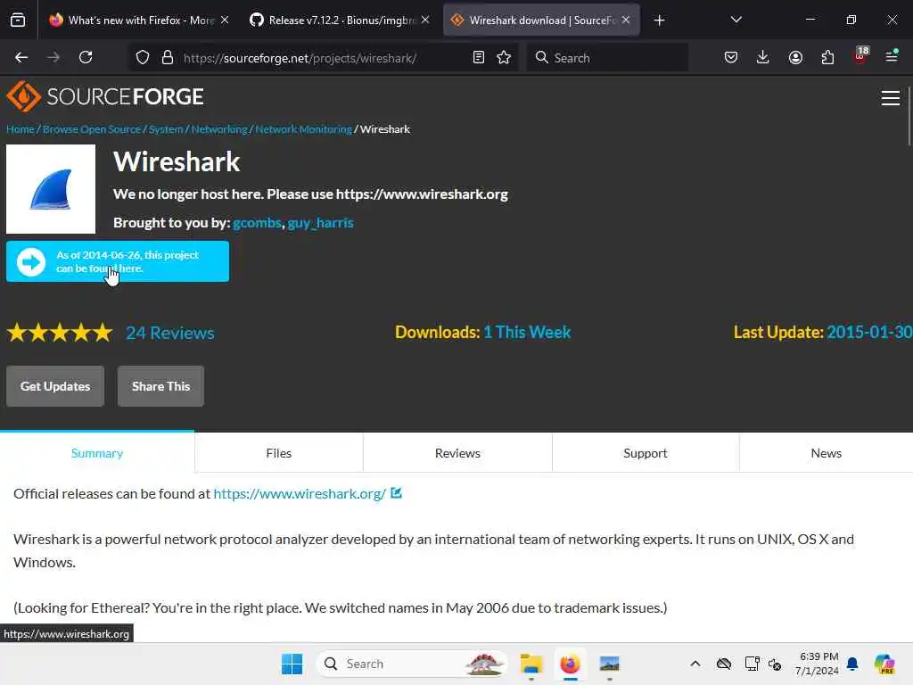Save page to Pocket
Image resolution: width=913 pixels, height=685 pixels.
click(731, 57)
